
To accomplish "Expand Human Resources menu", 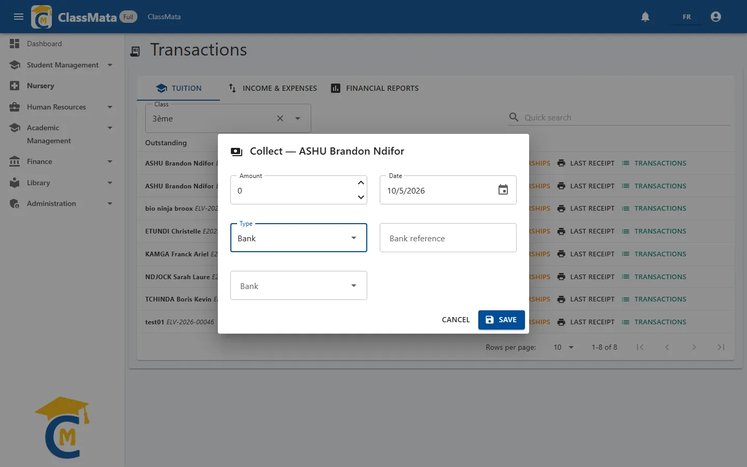I will (62, 107).
